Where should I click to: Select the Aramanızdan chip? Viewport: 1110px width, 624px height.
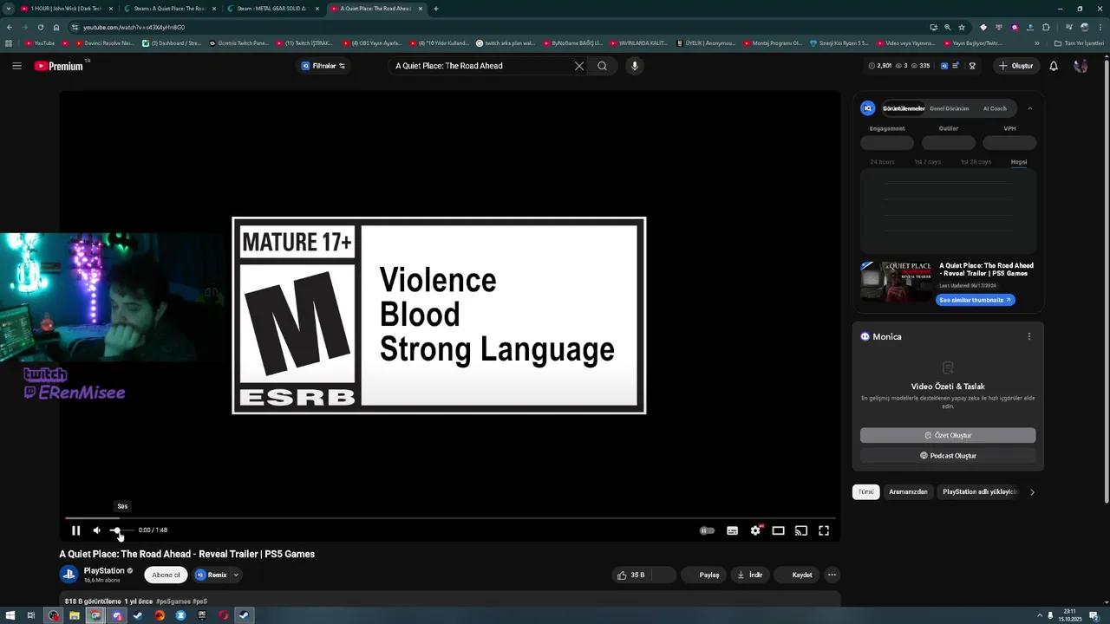point(908,491)
